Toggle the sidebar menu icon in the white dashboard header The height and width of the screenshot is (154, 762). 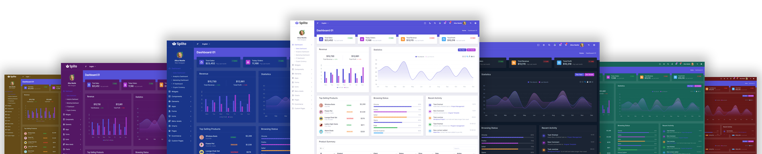pyautogui.click(x=318, y=23)
